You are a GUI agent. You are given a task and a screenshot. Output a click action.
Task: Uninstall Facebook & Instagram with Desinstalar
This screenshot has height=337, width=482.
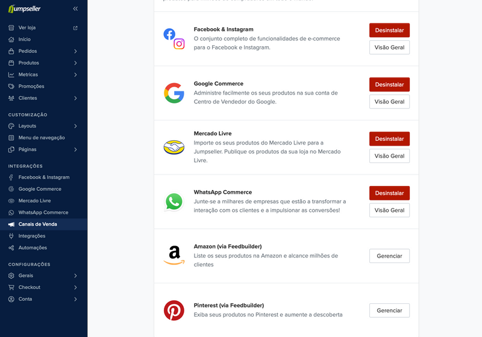389,30
